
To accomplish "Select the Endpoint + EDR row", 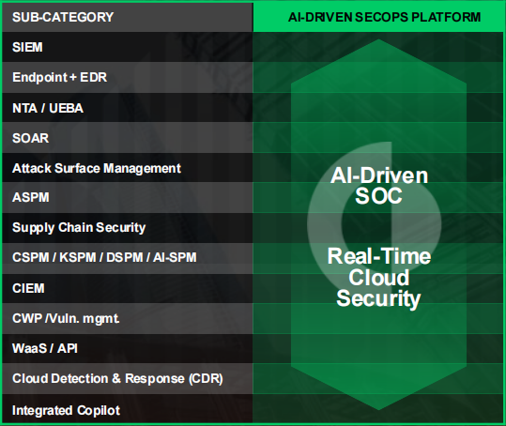I will tap(128, 77).
